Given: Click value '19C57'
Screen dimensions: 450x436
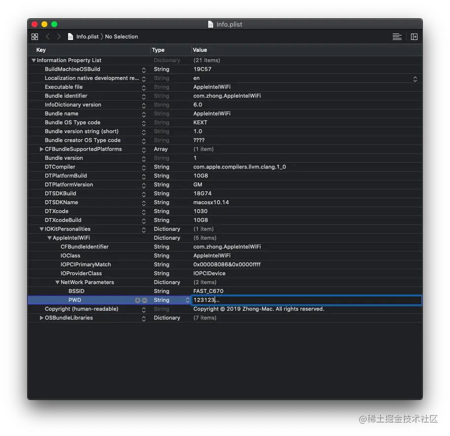Looking at the screenshot, I should point(202,69).
